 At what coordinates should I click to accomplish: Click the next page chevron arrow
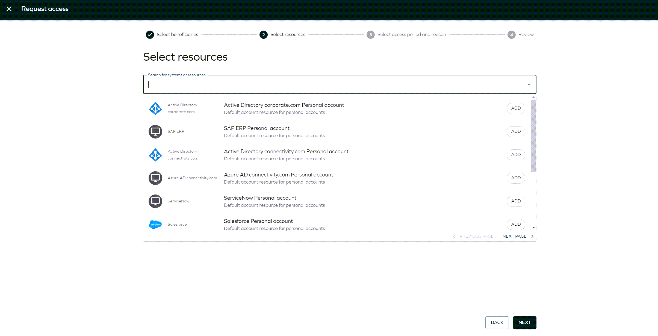tap(532, 237)
